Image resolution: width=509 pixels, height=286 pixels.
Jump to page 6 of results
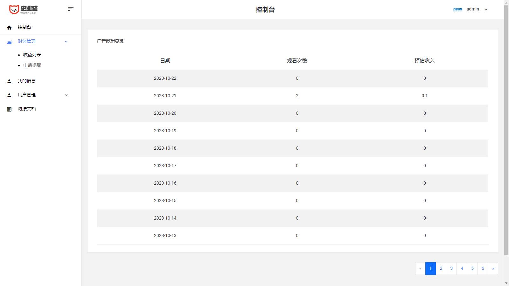click(483, 269)
